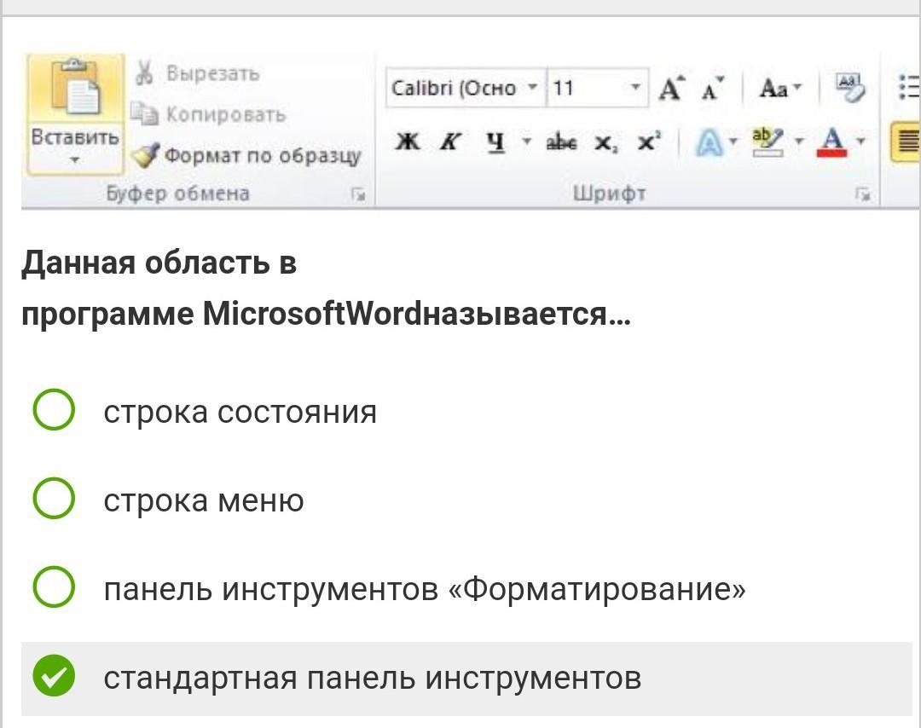This screenshot has height=728, width=921.
Task: Toggle underline with the Ч button
Action: tap(495, 142)
